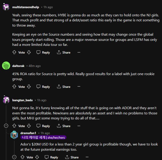Upvote bangtan_bada's comment
Viewport: 162px width, 160px height.
14,126
